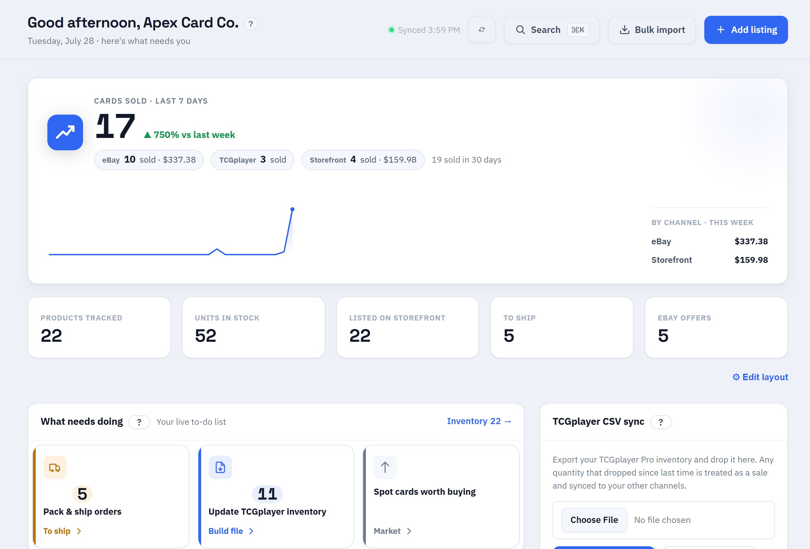Screen dimensions: 810x549
Task: Click the Choose File button
Action: tap(594, 520)
